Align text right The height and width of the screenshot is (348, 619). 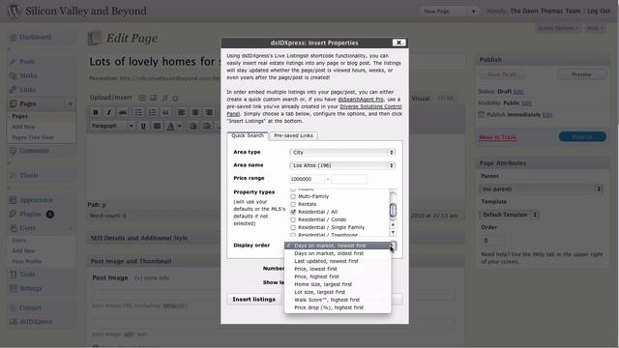[x=209, y=112]
